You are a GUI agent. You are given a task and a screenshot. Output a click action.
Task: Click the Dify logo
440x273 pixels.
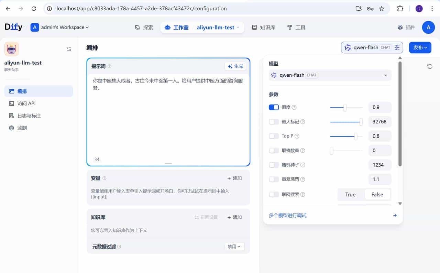coord(13,27)
